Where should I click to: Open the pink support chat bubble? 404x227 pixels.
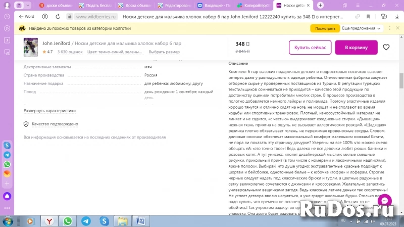384,201
